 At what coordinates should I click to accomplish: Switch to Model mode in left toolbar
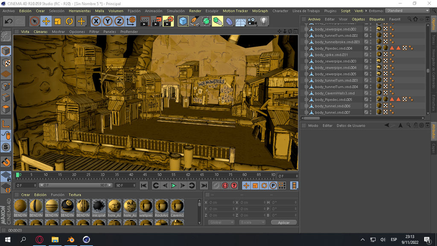point(6,51)
